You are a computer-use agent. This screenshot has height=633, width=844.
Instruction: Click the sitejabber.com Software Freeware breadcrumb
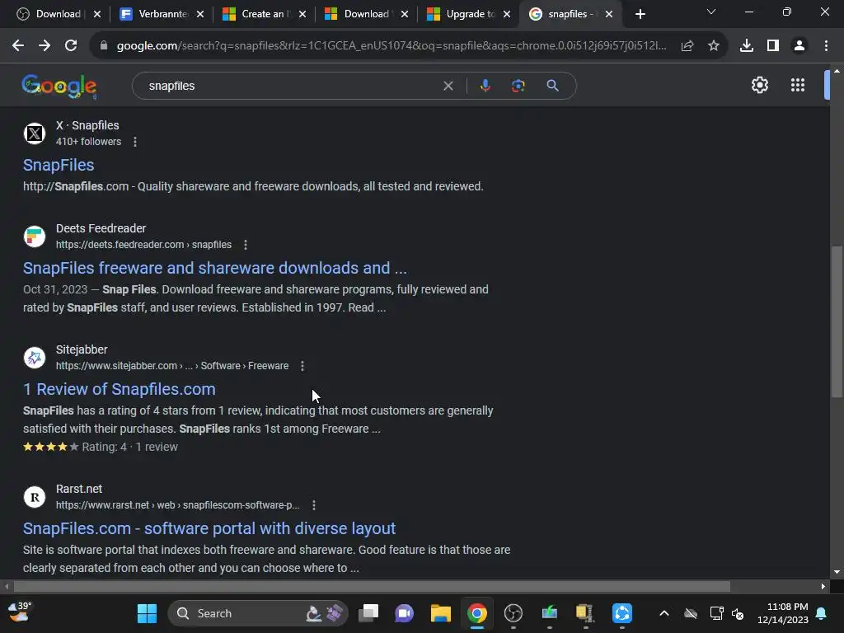pyautogui.click(x=172, y=366)
